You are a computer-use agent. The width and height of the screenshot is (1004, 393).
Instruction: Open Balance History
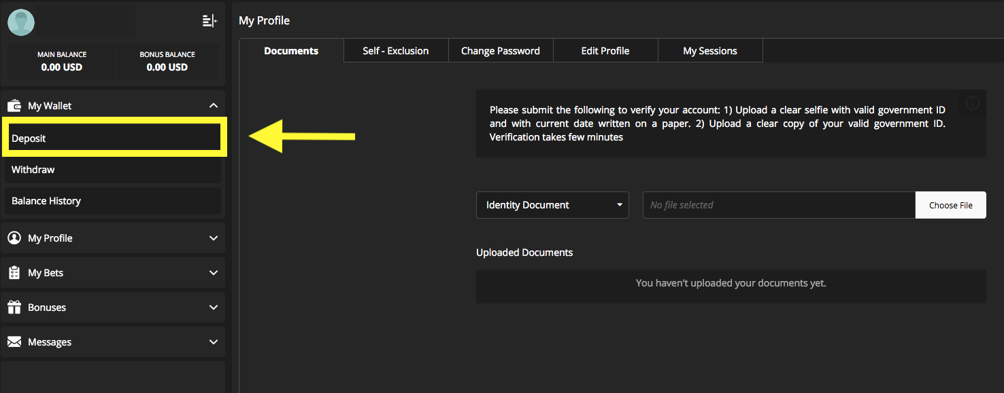[x=113, y=201]
